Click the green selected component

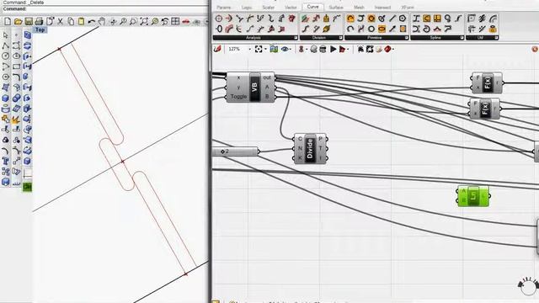473,196
